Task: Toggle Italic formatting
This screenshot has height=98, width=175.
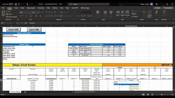Action: pyautogui.click(x=23, y=16)
